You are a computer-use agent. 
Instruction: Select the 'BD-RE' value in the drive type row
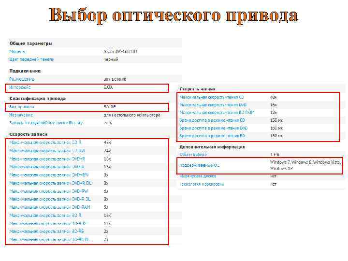point(110,107)
